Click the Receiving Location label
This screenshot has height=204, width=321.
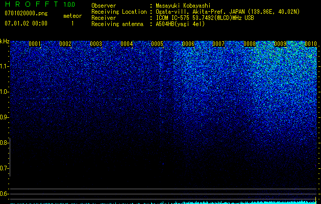(119, 12)
